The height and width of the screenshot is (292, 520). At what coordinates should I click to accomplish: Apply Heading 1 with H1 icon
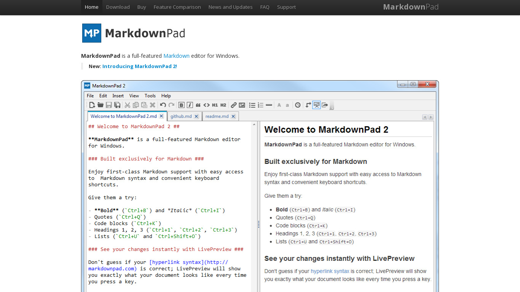[x=215, y=105]
